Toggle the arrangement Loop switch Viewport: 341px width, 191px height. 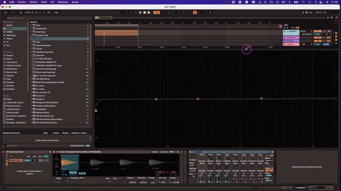click(194, 13)
